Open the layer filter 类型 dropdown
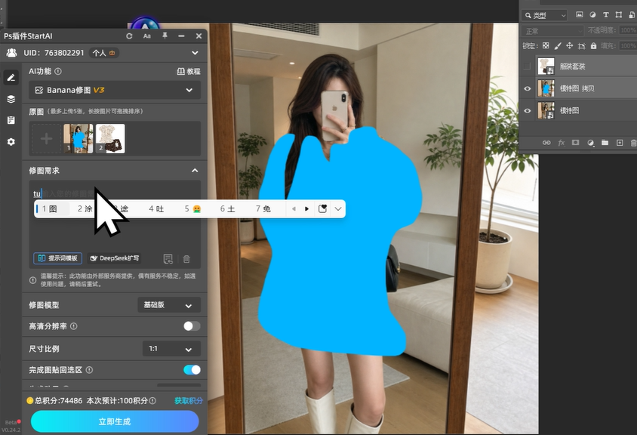 point(545,15)
